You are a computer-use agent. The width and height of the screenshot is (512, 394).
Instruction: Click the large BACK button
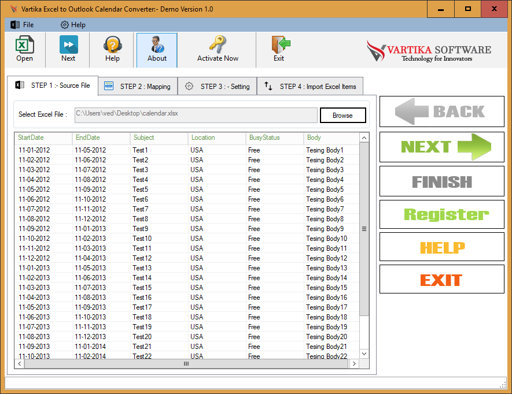442,111
